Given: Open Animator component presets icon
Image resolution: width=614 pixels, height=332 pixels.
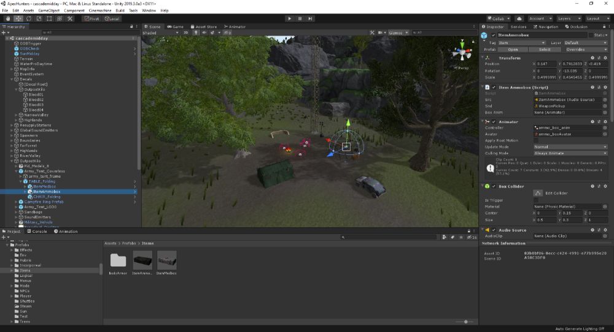Looking at the screenshot, I should click(599, 122).
